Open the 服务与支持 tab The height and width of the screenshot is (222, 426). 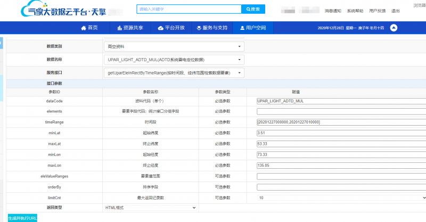tap(211, 28)
